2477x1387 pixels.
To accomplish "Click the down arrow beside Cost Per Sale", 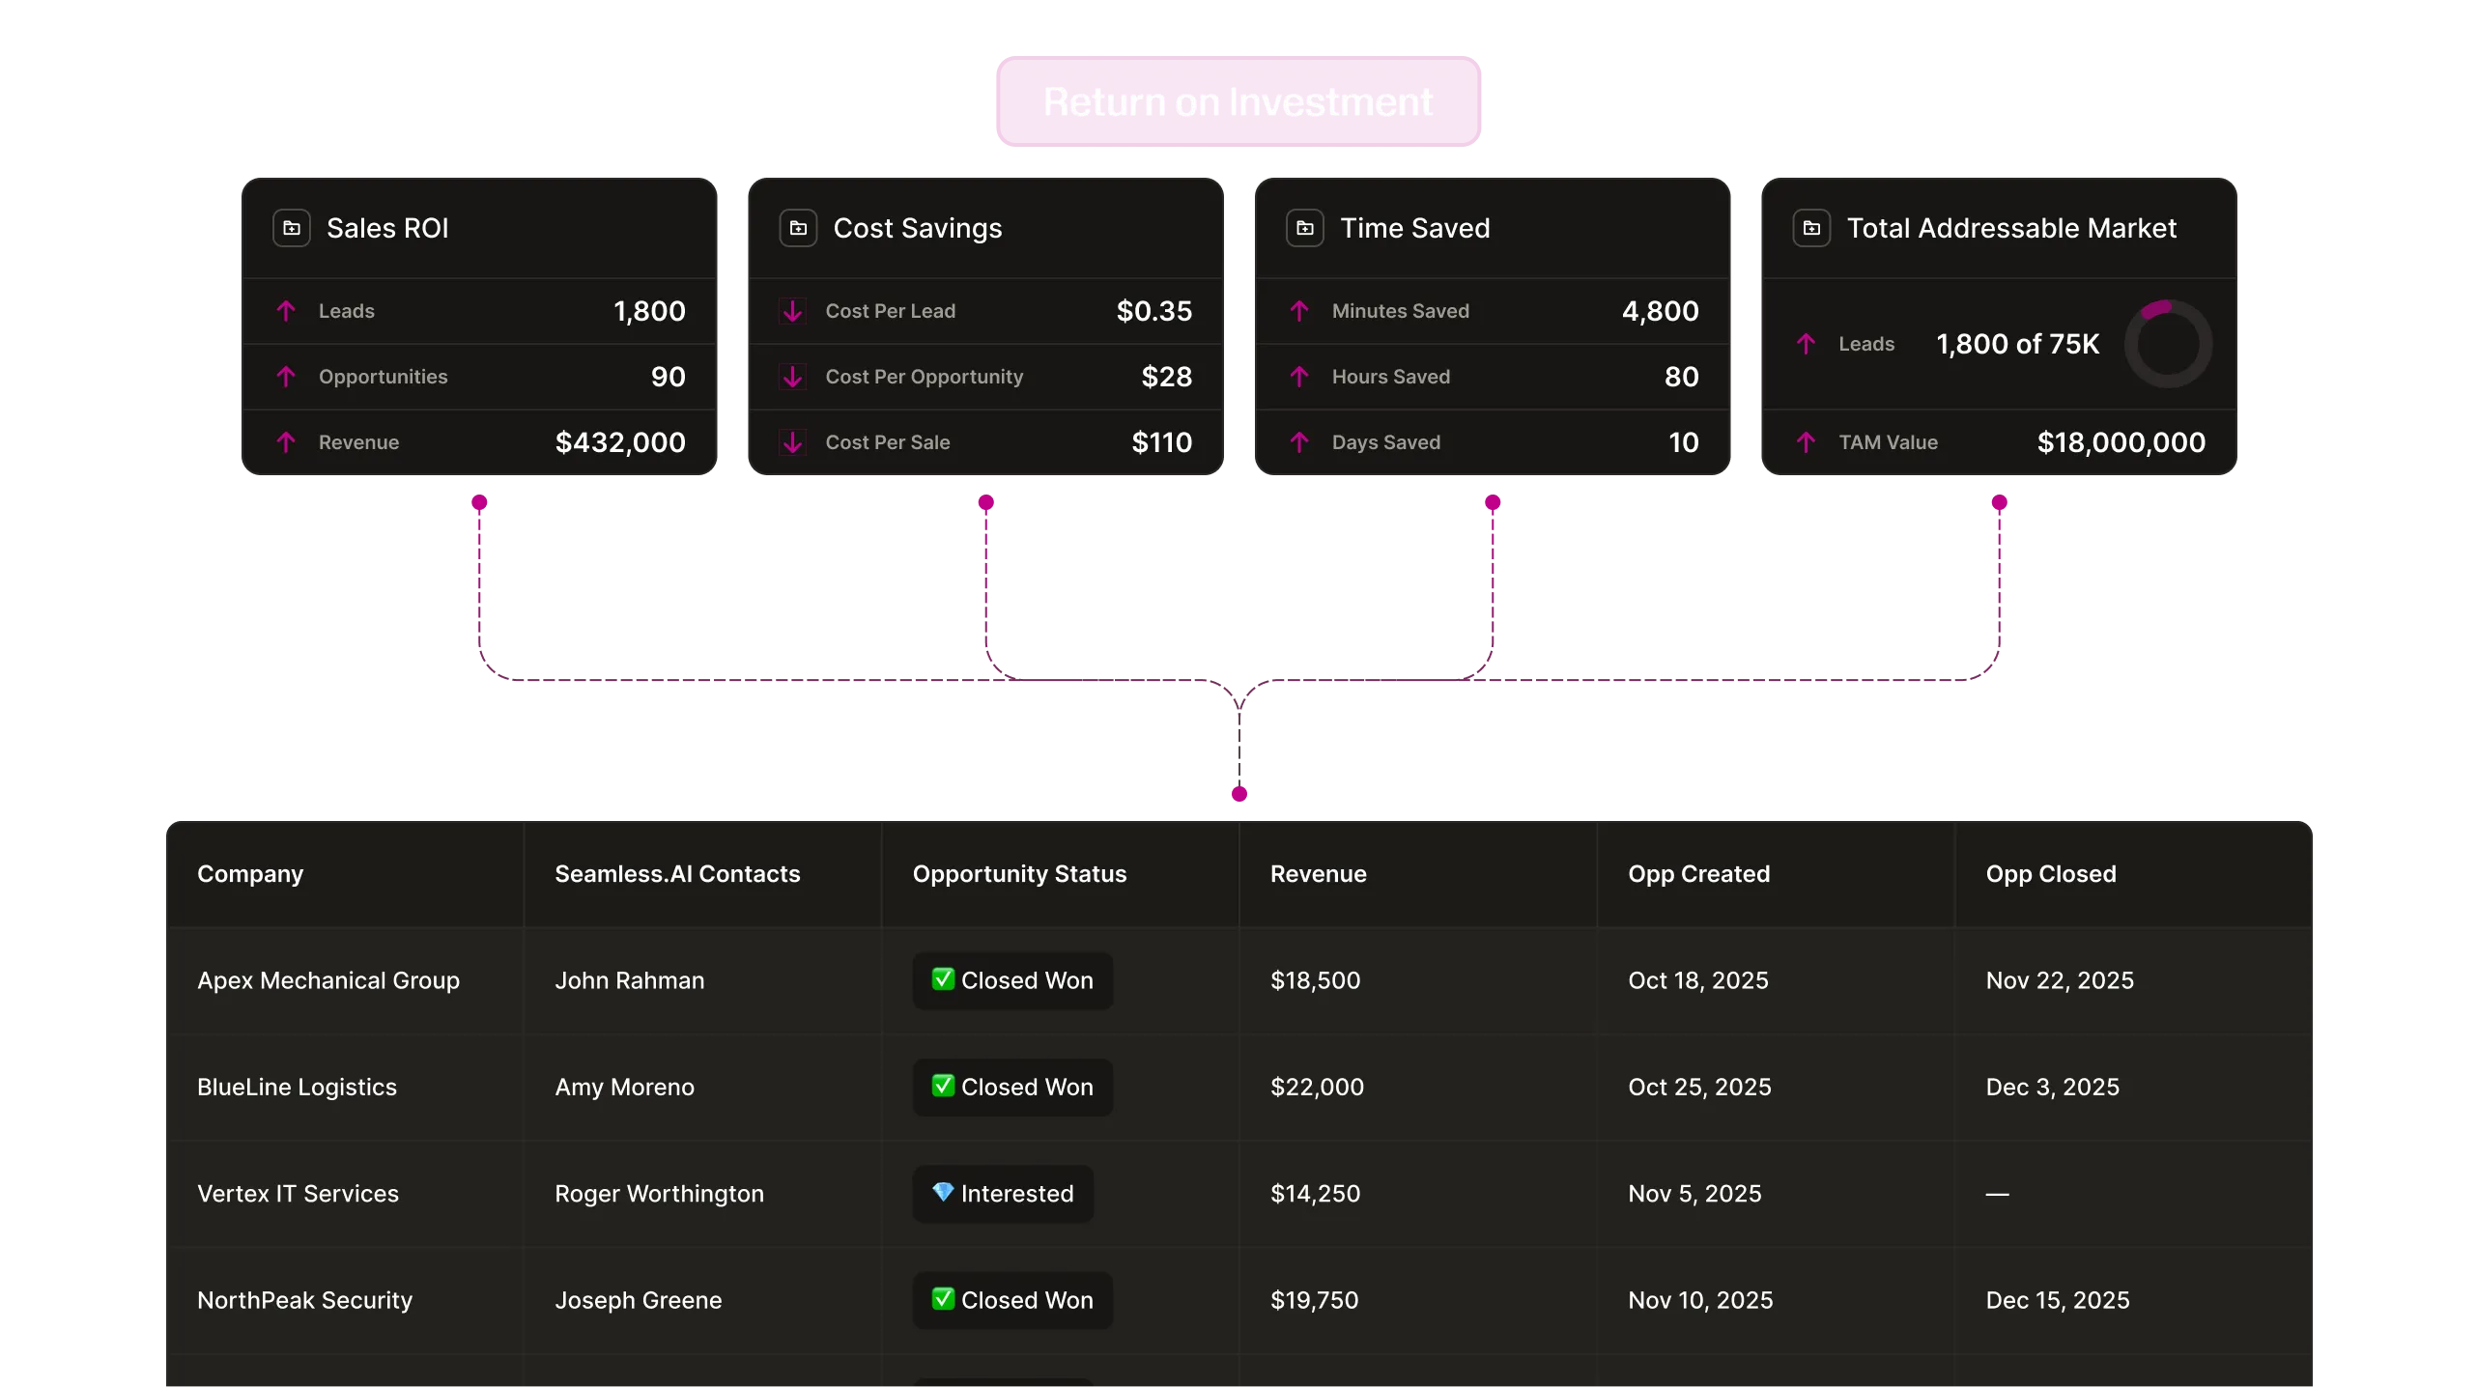I will click(793, 442).
